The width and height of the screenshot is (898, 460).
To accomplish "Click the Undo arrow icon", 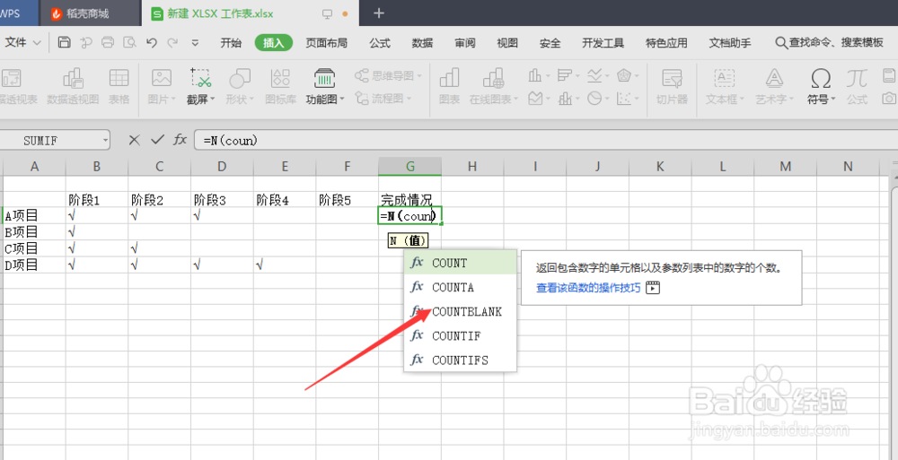I will pyautogui.click(x=151, y=42).
